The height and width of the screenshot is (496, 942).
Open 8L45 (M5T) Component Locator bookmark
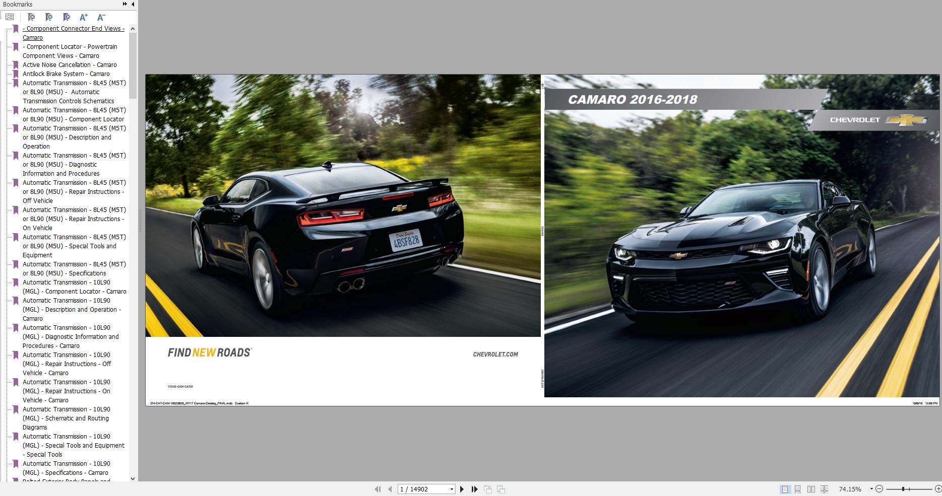coord(75,115)
